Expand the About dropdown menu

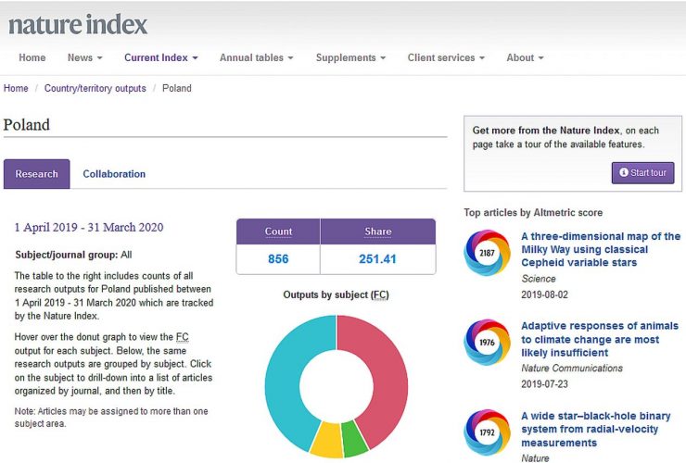pyautogui.click(x=525, y=57)
